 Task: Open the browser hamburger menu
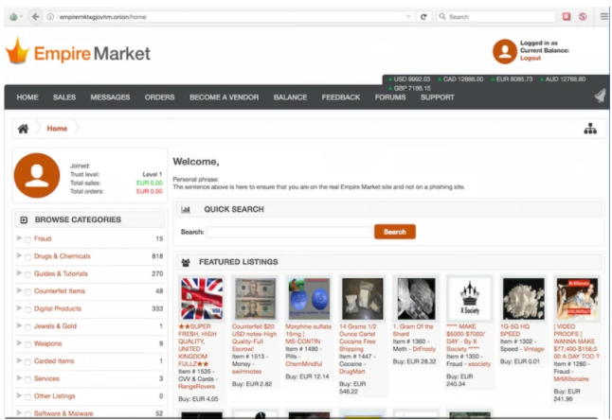pos(603,16)
